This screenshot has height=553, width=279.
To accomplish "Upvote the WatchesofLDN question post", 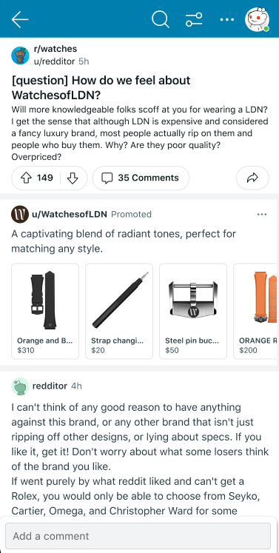I will click(27, 178).
